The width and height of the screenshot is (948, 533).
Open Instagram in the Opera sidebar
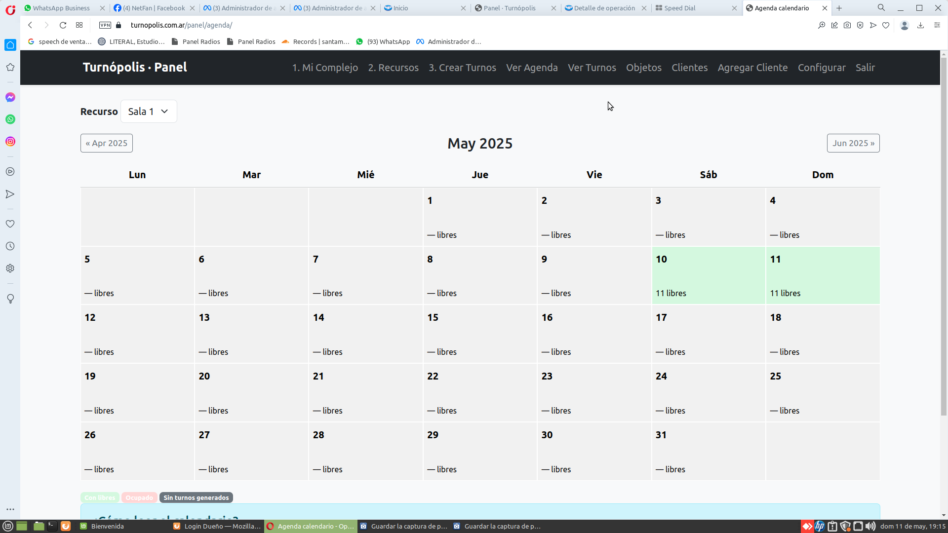tap(10, 142)
